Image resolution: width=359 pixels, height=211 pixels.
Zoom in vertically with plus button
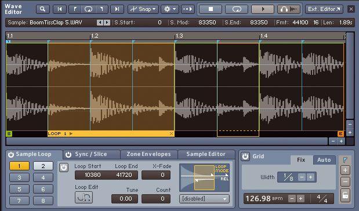pos(350,133)
